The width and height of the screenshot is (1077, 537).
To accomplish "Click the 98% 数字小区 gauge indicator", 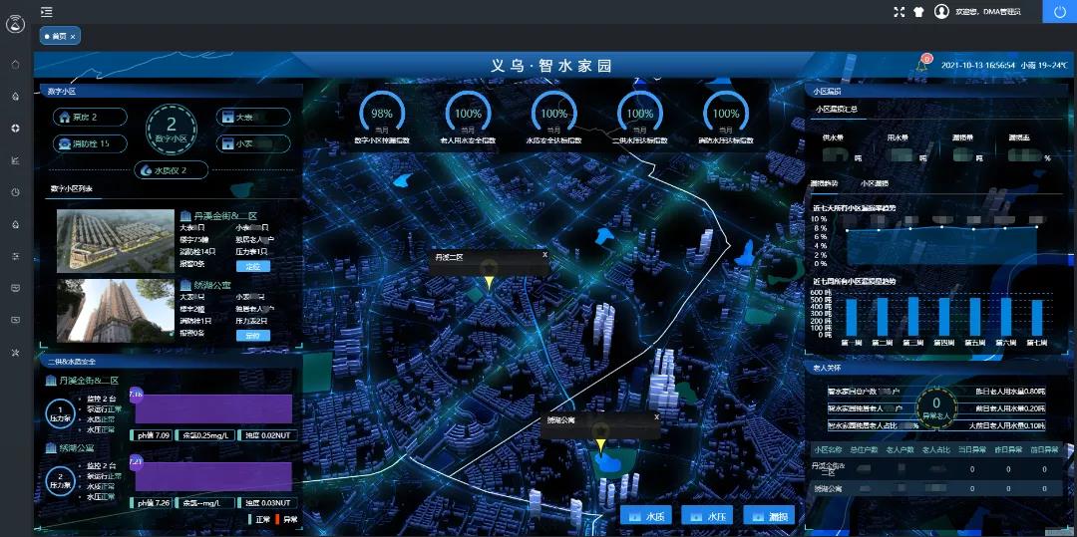I will point(382,118).
